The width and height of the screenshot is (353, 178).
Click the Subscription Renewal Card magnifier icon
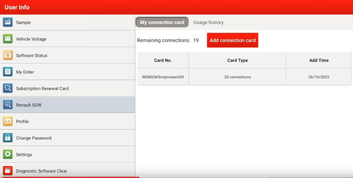[x=8, y=88]
